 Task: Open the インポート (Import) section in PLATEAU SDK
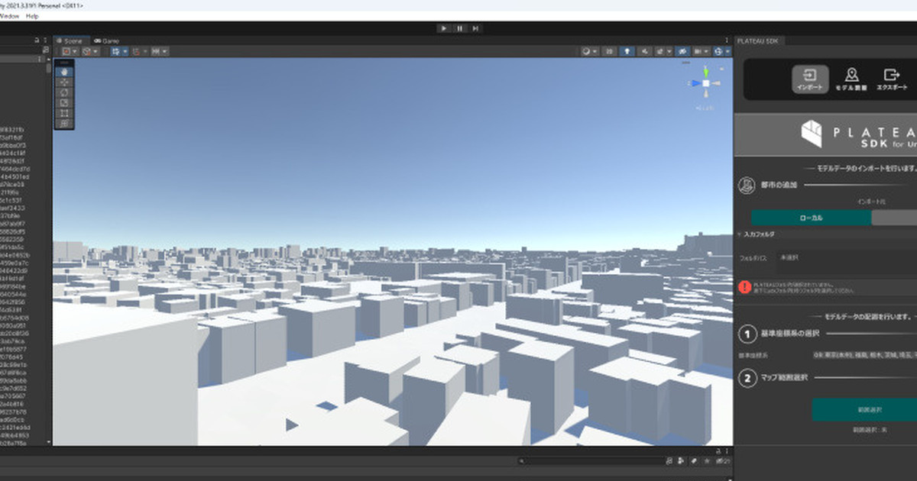(810, 79)
